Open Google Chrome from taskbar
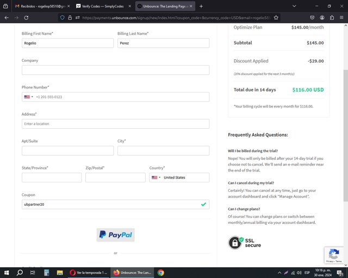 [161, 273]
